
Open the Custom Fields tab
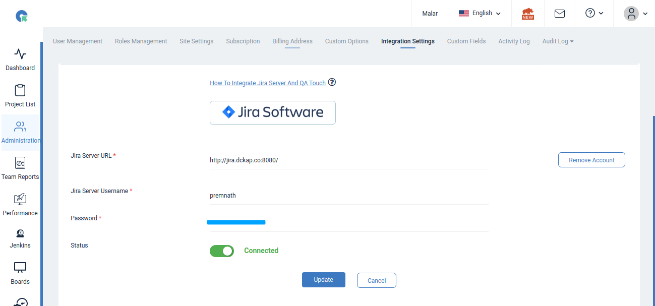466,41
